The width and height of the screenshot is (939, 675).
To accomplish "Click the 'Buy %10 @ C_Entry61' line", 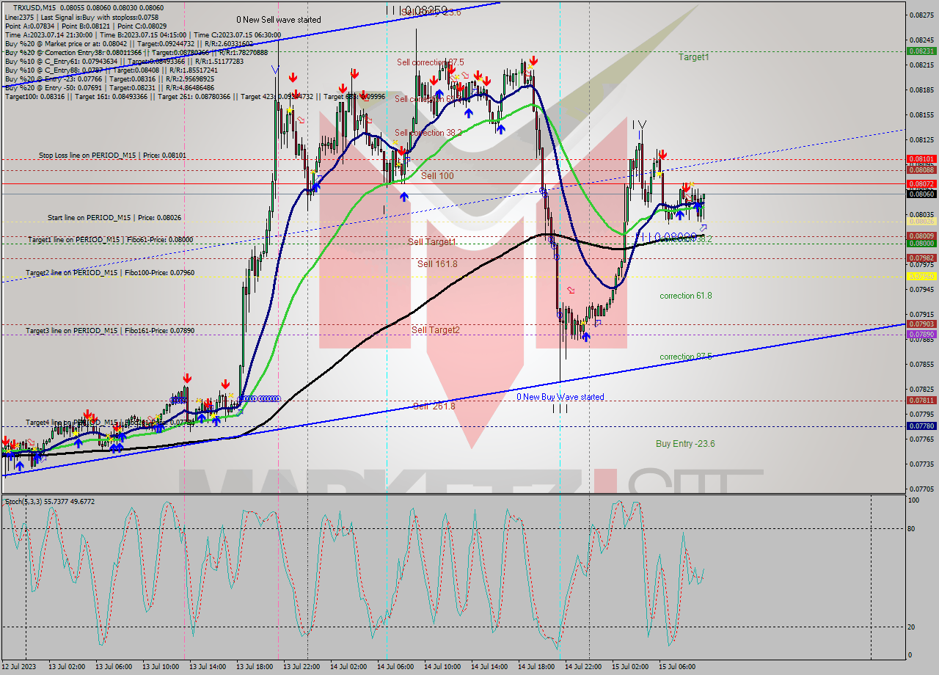I will pyautogui.click(x=124, y=61).
